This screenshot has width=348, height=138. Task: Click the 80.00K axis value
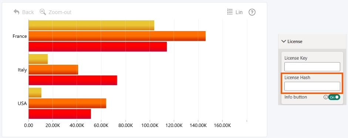coord(125,125)
